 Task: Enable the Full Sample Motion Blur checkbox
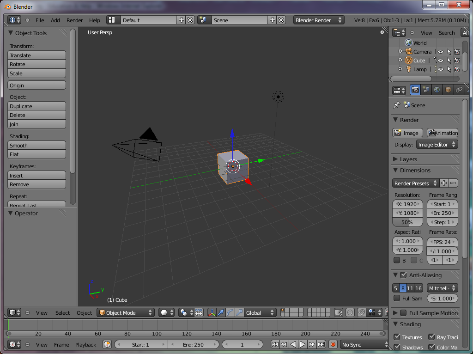[403, 313]
